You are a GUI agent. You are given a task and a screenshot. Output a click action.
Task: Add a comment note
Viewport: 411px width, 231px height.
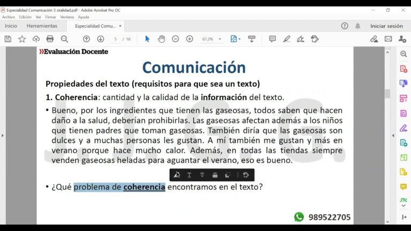click(x=272, y=39)
